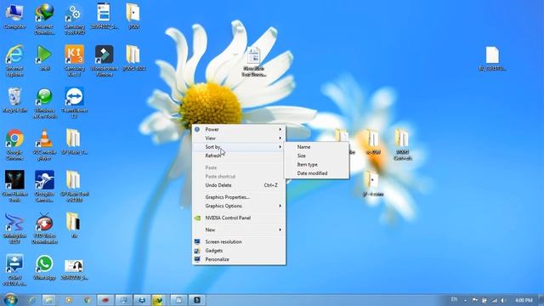Expand the View submenu
Image resolution: width=544 pixels, height=306 pixels.
click(x=239, y=138)
